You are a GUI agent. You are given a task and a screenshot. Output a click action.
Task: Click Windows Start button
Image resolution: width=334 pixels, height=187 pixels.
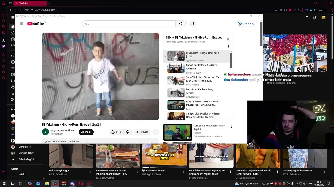pyautogui.click(x=4, y=183)
